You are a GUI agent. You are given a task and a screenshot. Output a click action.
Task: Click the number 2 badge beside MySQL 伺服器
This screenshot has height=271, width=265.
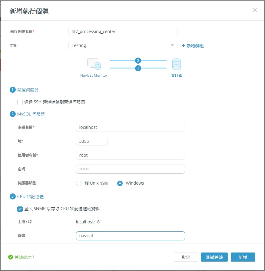pos(12,114)
